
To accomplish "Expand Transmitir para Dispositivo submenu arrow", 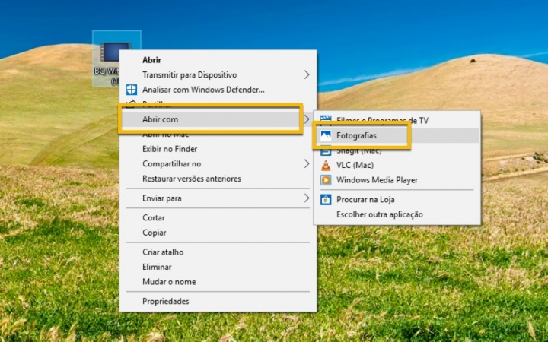I will tap(307, 74).
